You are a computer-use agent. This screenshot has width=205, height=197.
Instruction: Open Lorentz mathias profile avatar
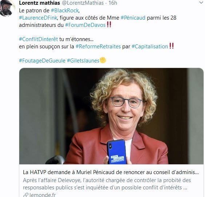[x=6, y=8]
